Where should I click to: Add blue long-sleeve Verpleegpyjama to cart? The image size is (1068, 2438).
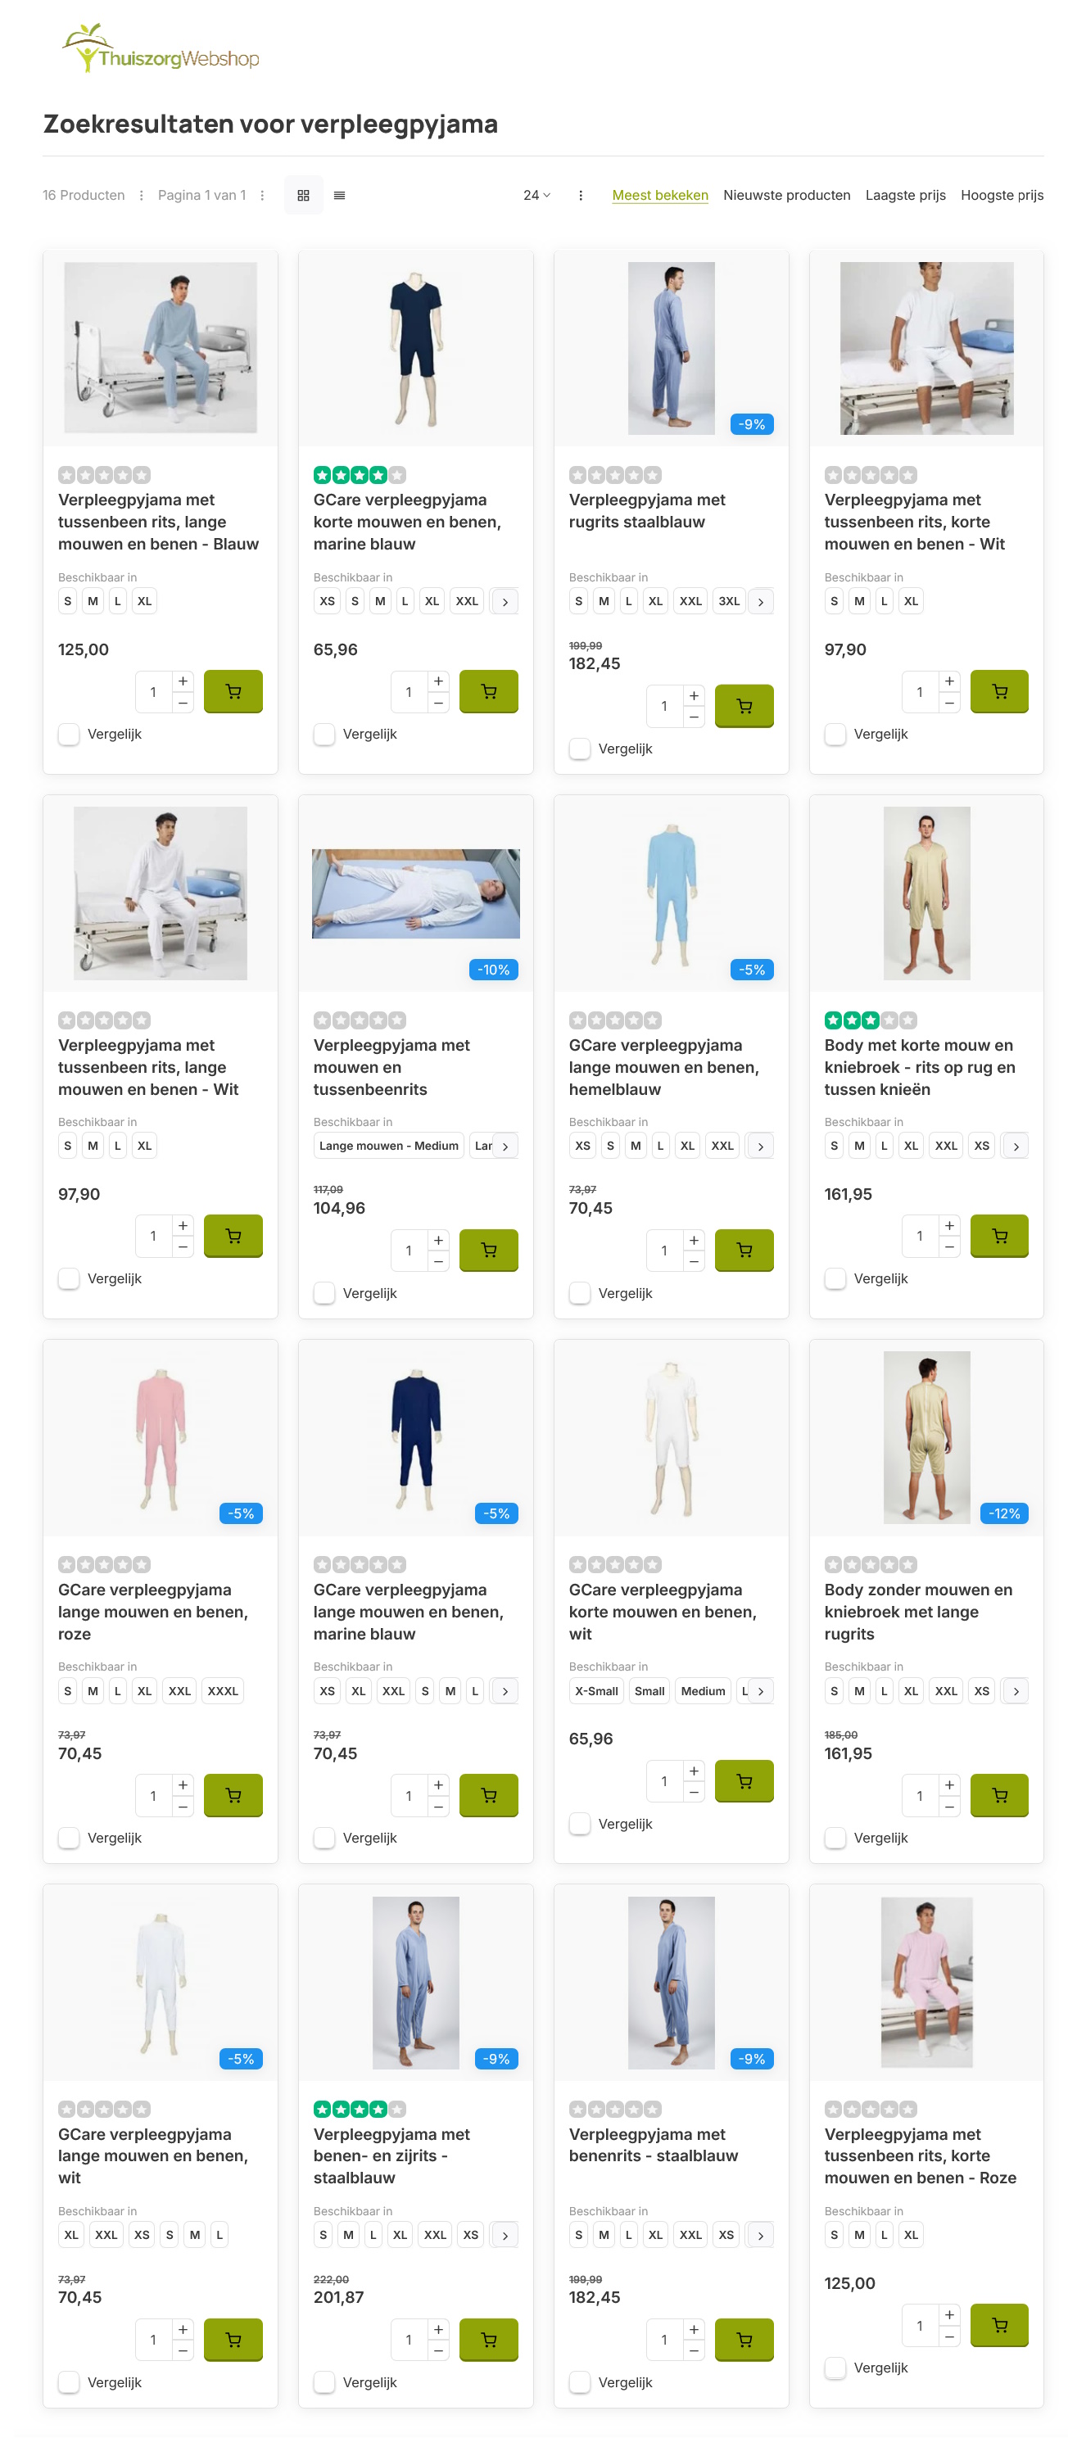(233, 692)
